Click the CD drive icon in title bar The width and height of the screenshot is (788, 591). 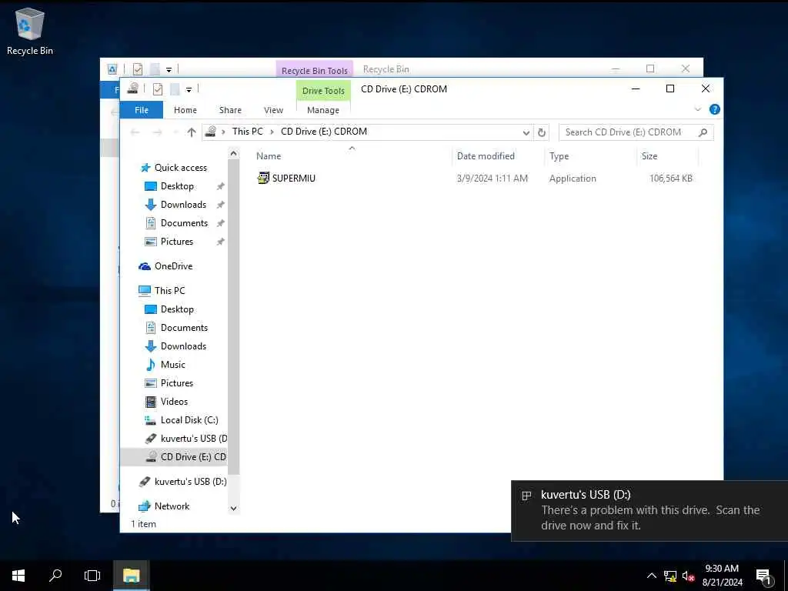[x=132, y=88]
